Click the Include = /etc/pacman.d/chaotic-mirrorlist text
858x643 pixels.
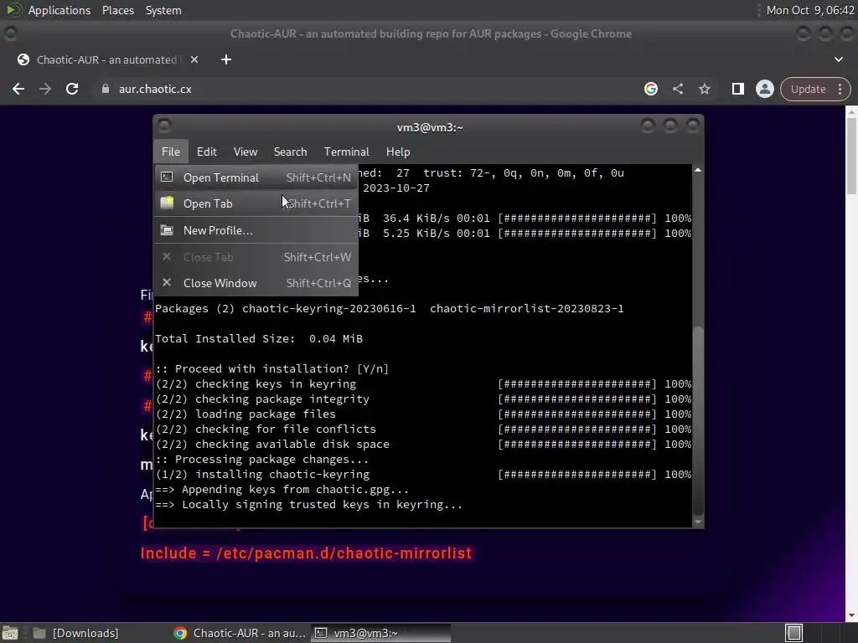tap(306, 553)
